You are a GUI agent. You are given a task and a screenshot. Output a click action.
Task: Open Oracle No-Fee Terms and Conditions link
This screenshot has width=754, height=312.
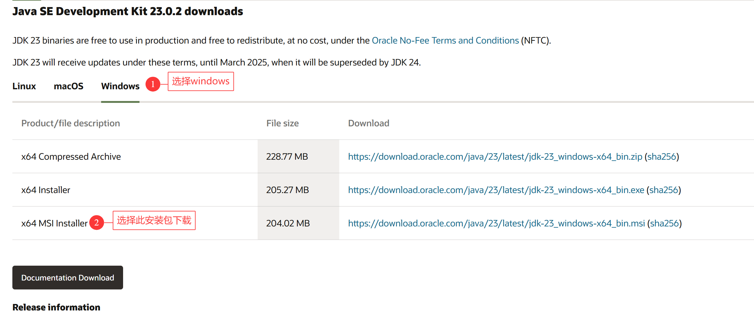pos(445,40)
